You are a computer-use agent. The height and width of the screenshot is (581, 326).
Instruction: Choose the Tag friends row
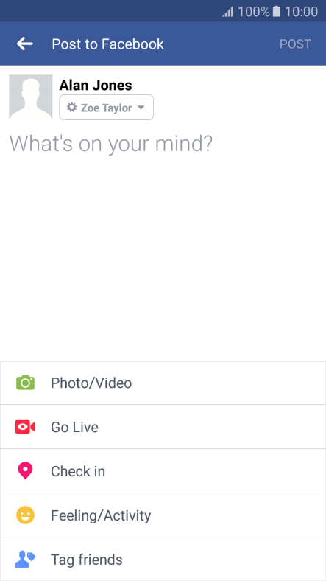click(163, 559)
